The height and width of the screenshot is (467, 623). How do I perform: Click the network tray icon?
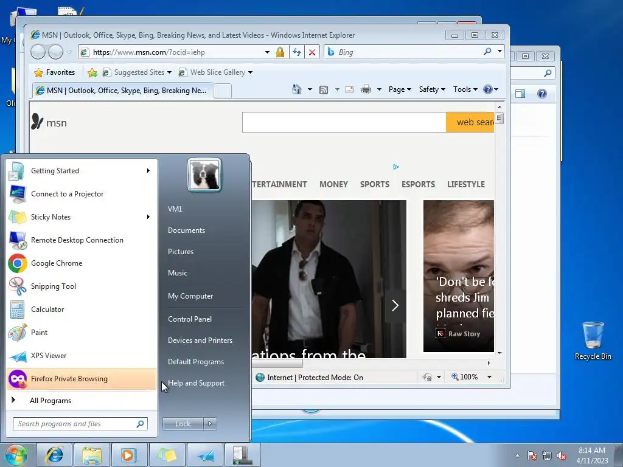tap(547, 455)
